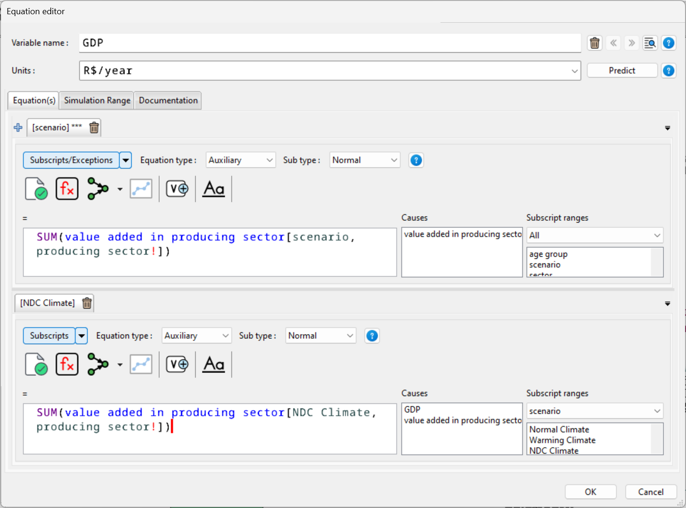Open Equation type dropdown for the scenario equation

pos(240,160)
